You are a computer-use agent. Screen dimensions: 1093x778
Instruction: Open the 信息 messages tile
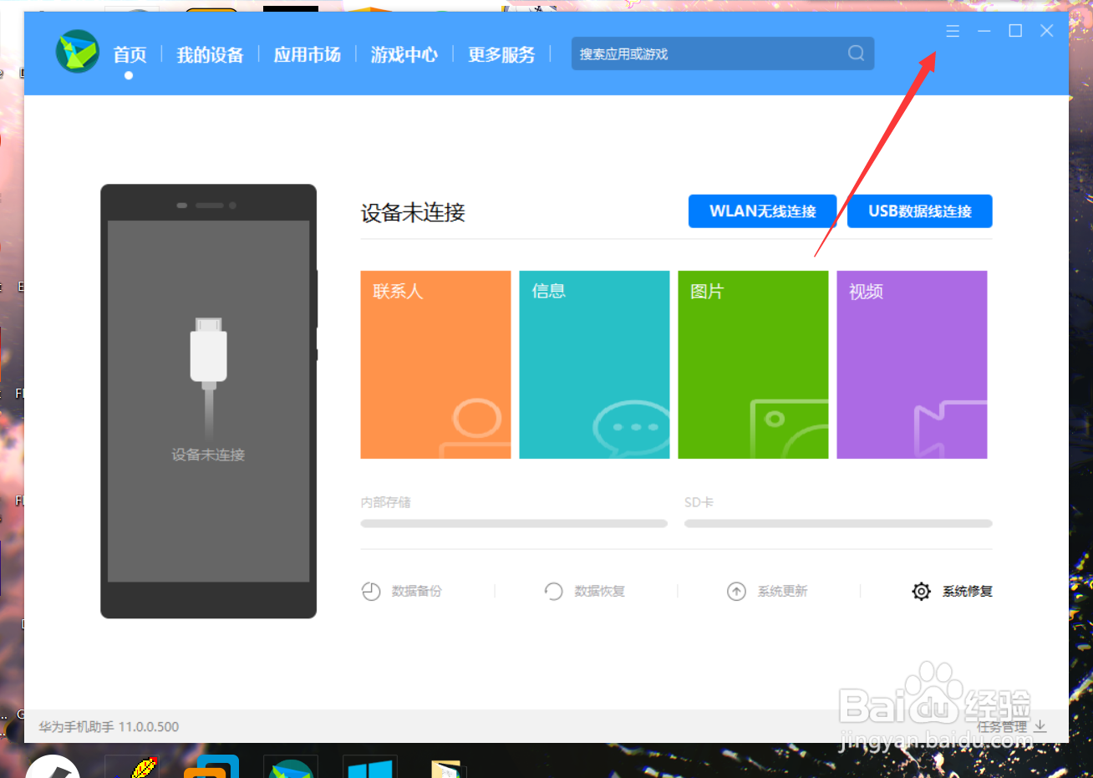[593, 364]
